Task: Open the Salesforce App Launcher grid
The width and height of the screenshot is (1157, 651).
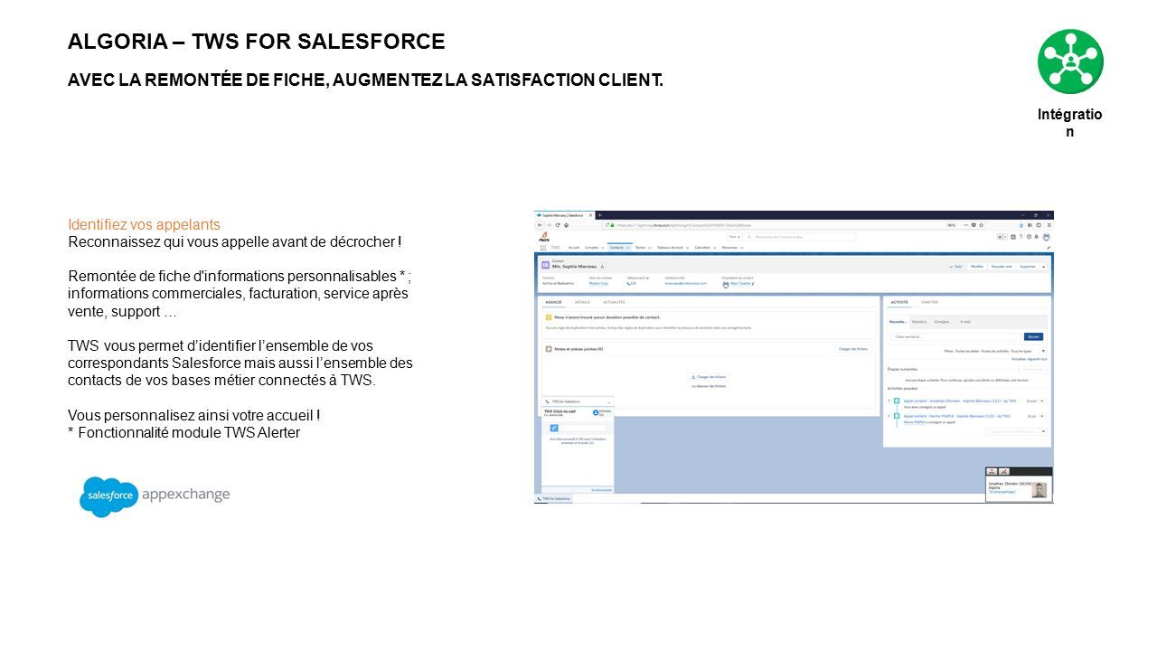Action: pos(543,248)
